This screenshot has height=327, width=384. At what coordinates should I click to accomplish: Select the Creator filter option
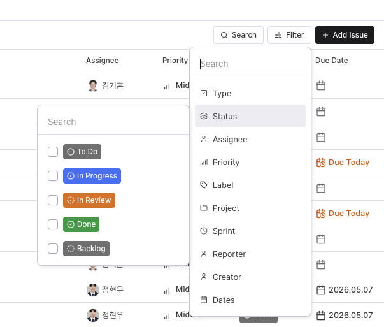pyautogui.click(x=250, y=277)
